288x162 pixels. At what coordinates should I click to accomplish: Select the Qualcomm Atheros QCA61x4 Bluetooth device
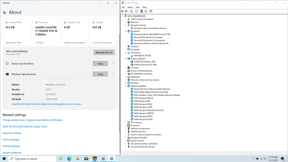151,43
